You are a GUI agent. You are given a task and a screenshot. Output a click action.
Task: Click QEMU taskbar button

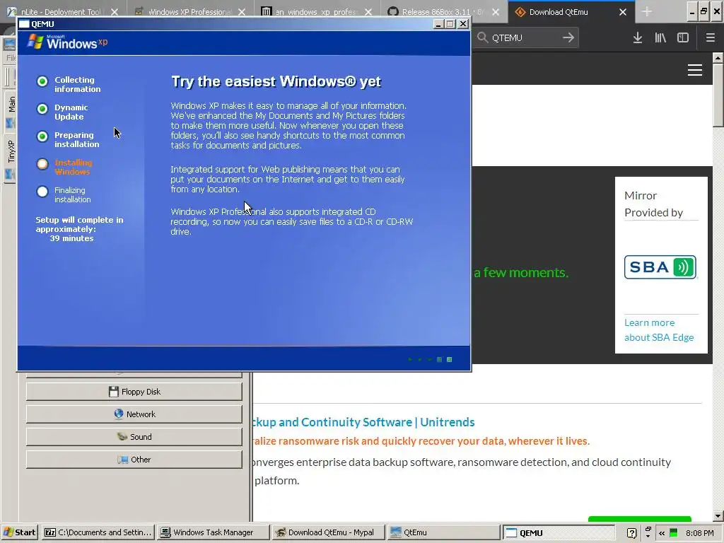(558, 532)
